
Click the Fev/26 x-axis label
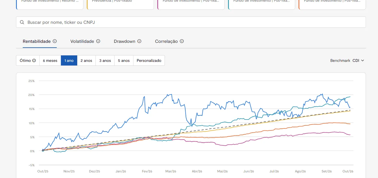147,171
